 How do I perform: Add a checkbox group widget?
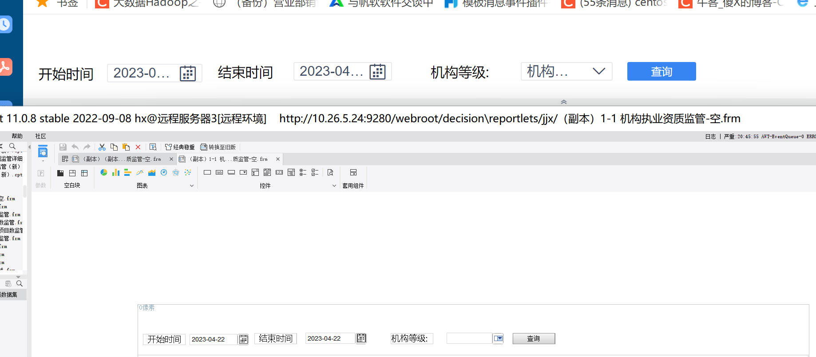(315, 172)
